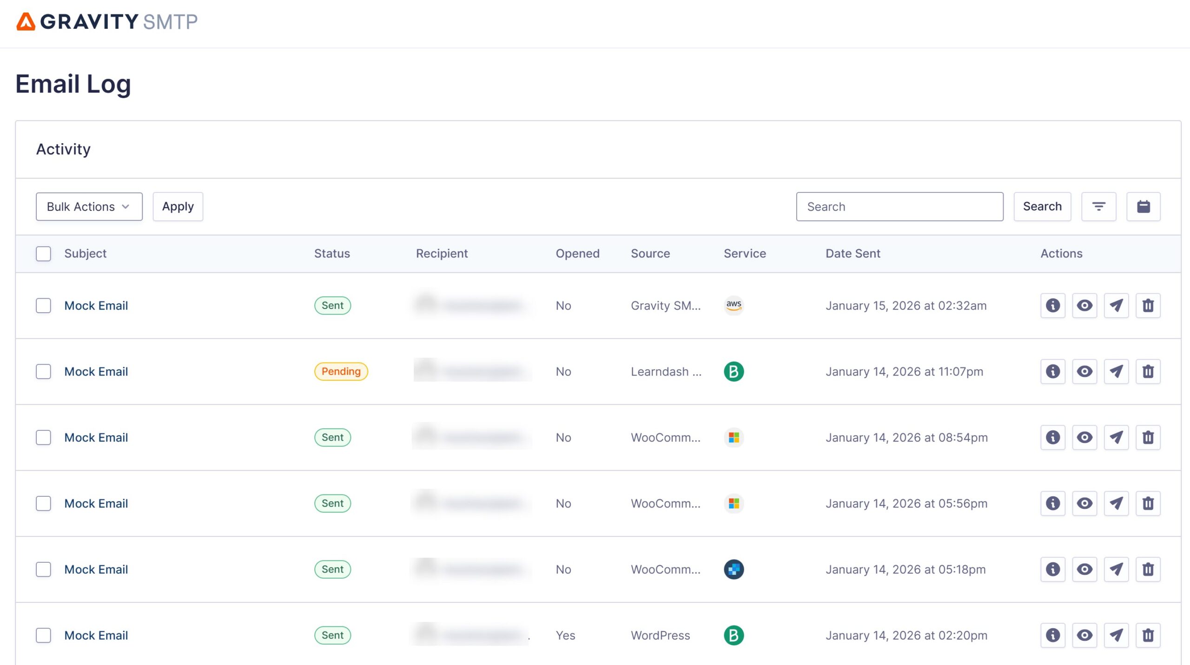Click the Status column header
The image size is (1190, 665).
[x=331, y=253]
